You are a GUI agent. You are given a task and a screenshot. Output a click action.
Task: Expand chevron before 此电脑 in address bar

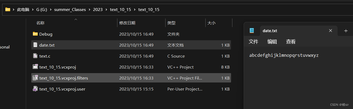coord(13,9)
